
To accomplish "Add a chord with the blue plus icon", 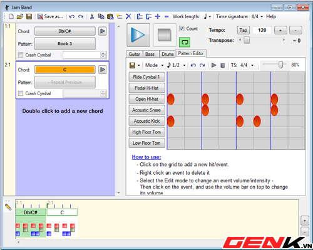I will pyautogui.click(x=158, y=16).
